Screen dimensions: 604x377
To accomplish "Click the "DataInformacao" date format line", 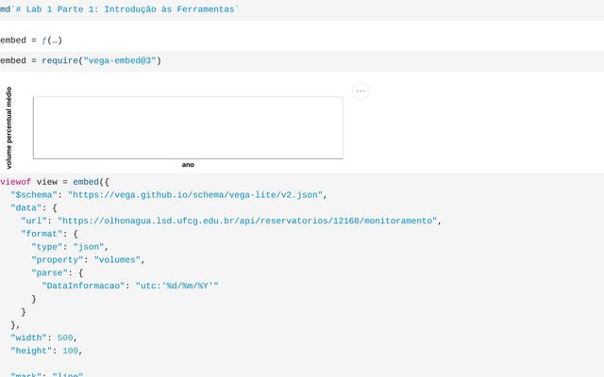I will pyautogui.click(x=129, y=286).
